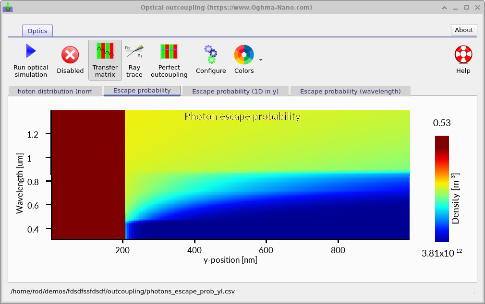Click the 1.2 tick label on the wavelength axis
Screen dimensions: 485x304
[x=33, y=134]
